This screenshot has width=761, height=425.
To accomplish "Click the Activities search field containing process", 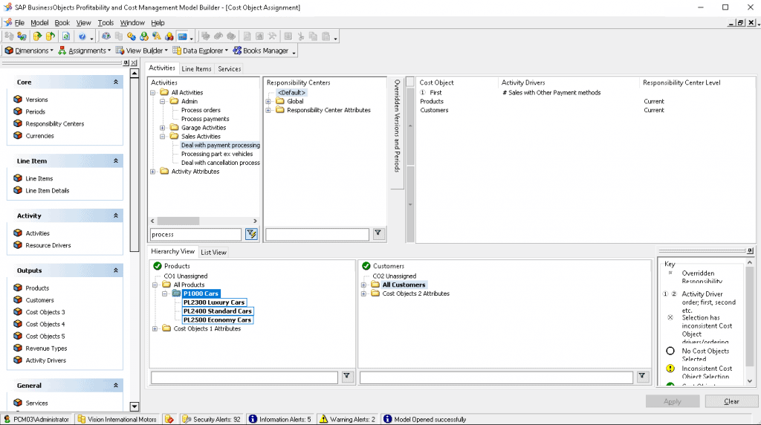I will coord(195,234).
